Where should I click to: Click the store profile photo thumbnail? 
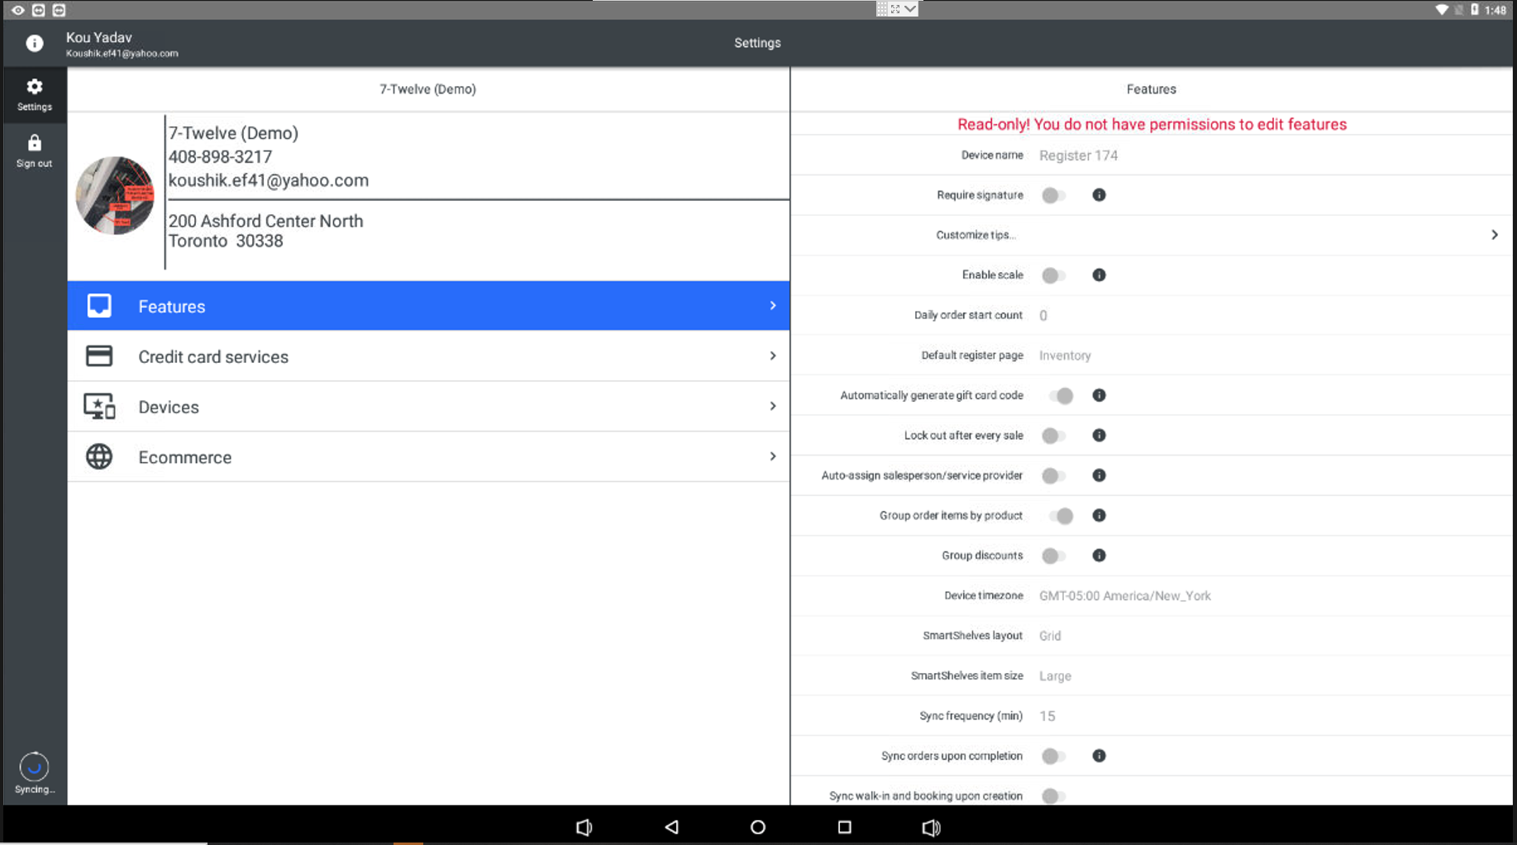(x=115, y=195)
